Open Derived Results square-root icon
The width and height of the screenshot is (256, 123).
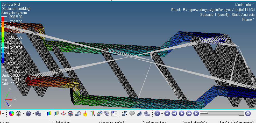93,113
